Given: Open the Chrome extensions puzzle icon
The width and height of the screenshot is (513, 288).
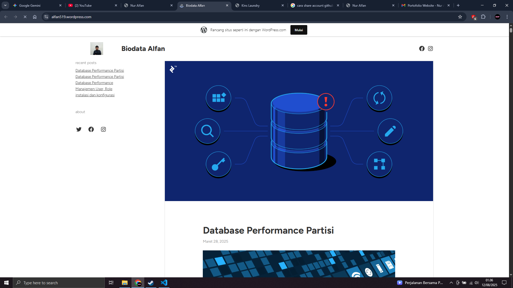Looking at the screenshot, I should tap(483, 17).
